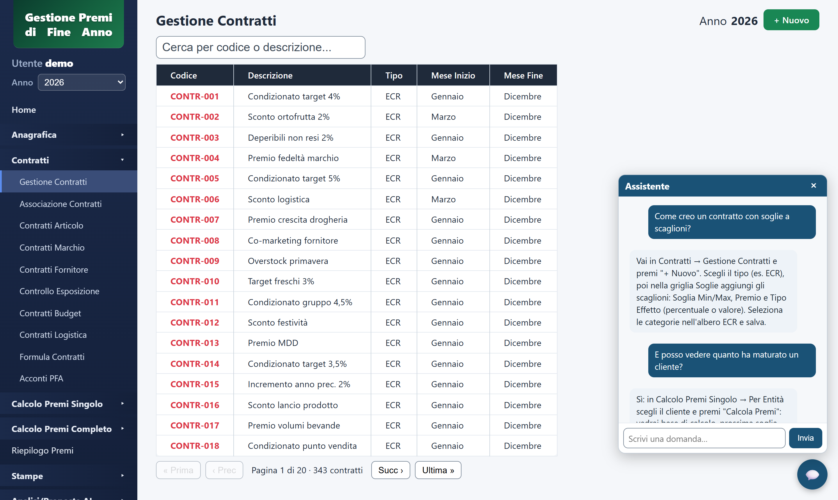Screen dimensions: 838x500
Task: Open contract CONTR-014 link
Action: (195, 364)
